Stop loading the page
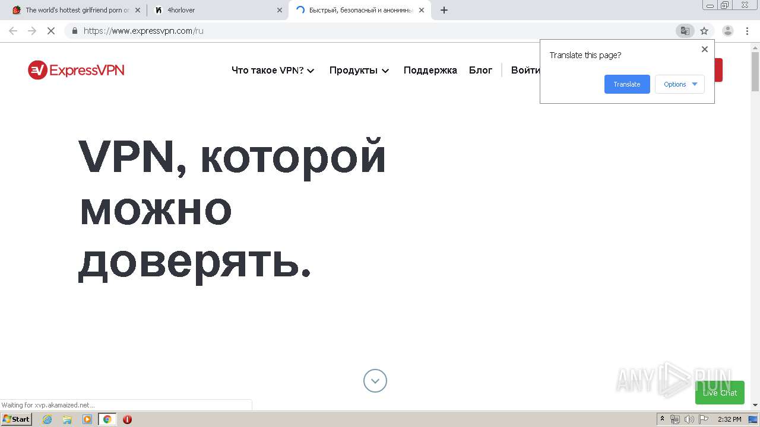The image size is (760, 427). 51,31
